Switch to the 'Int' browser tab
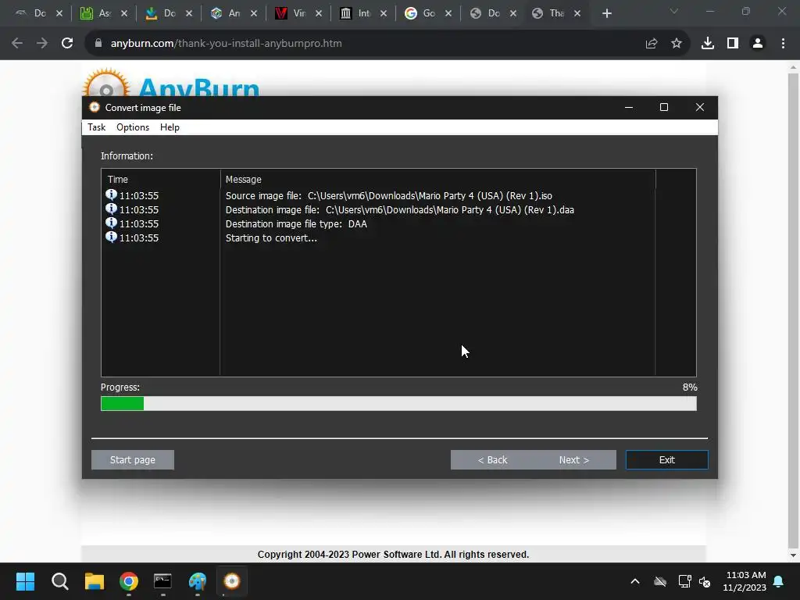Image resolution: width=800 pixels, height=600 pixels. [x=363, y=13]
